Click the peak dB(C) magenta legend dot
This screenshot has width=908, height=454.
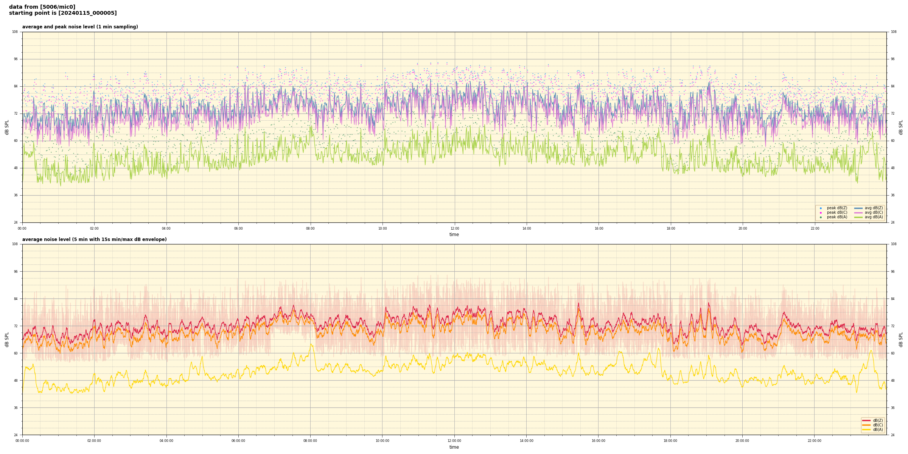pos(821,213)
